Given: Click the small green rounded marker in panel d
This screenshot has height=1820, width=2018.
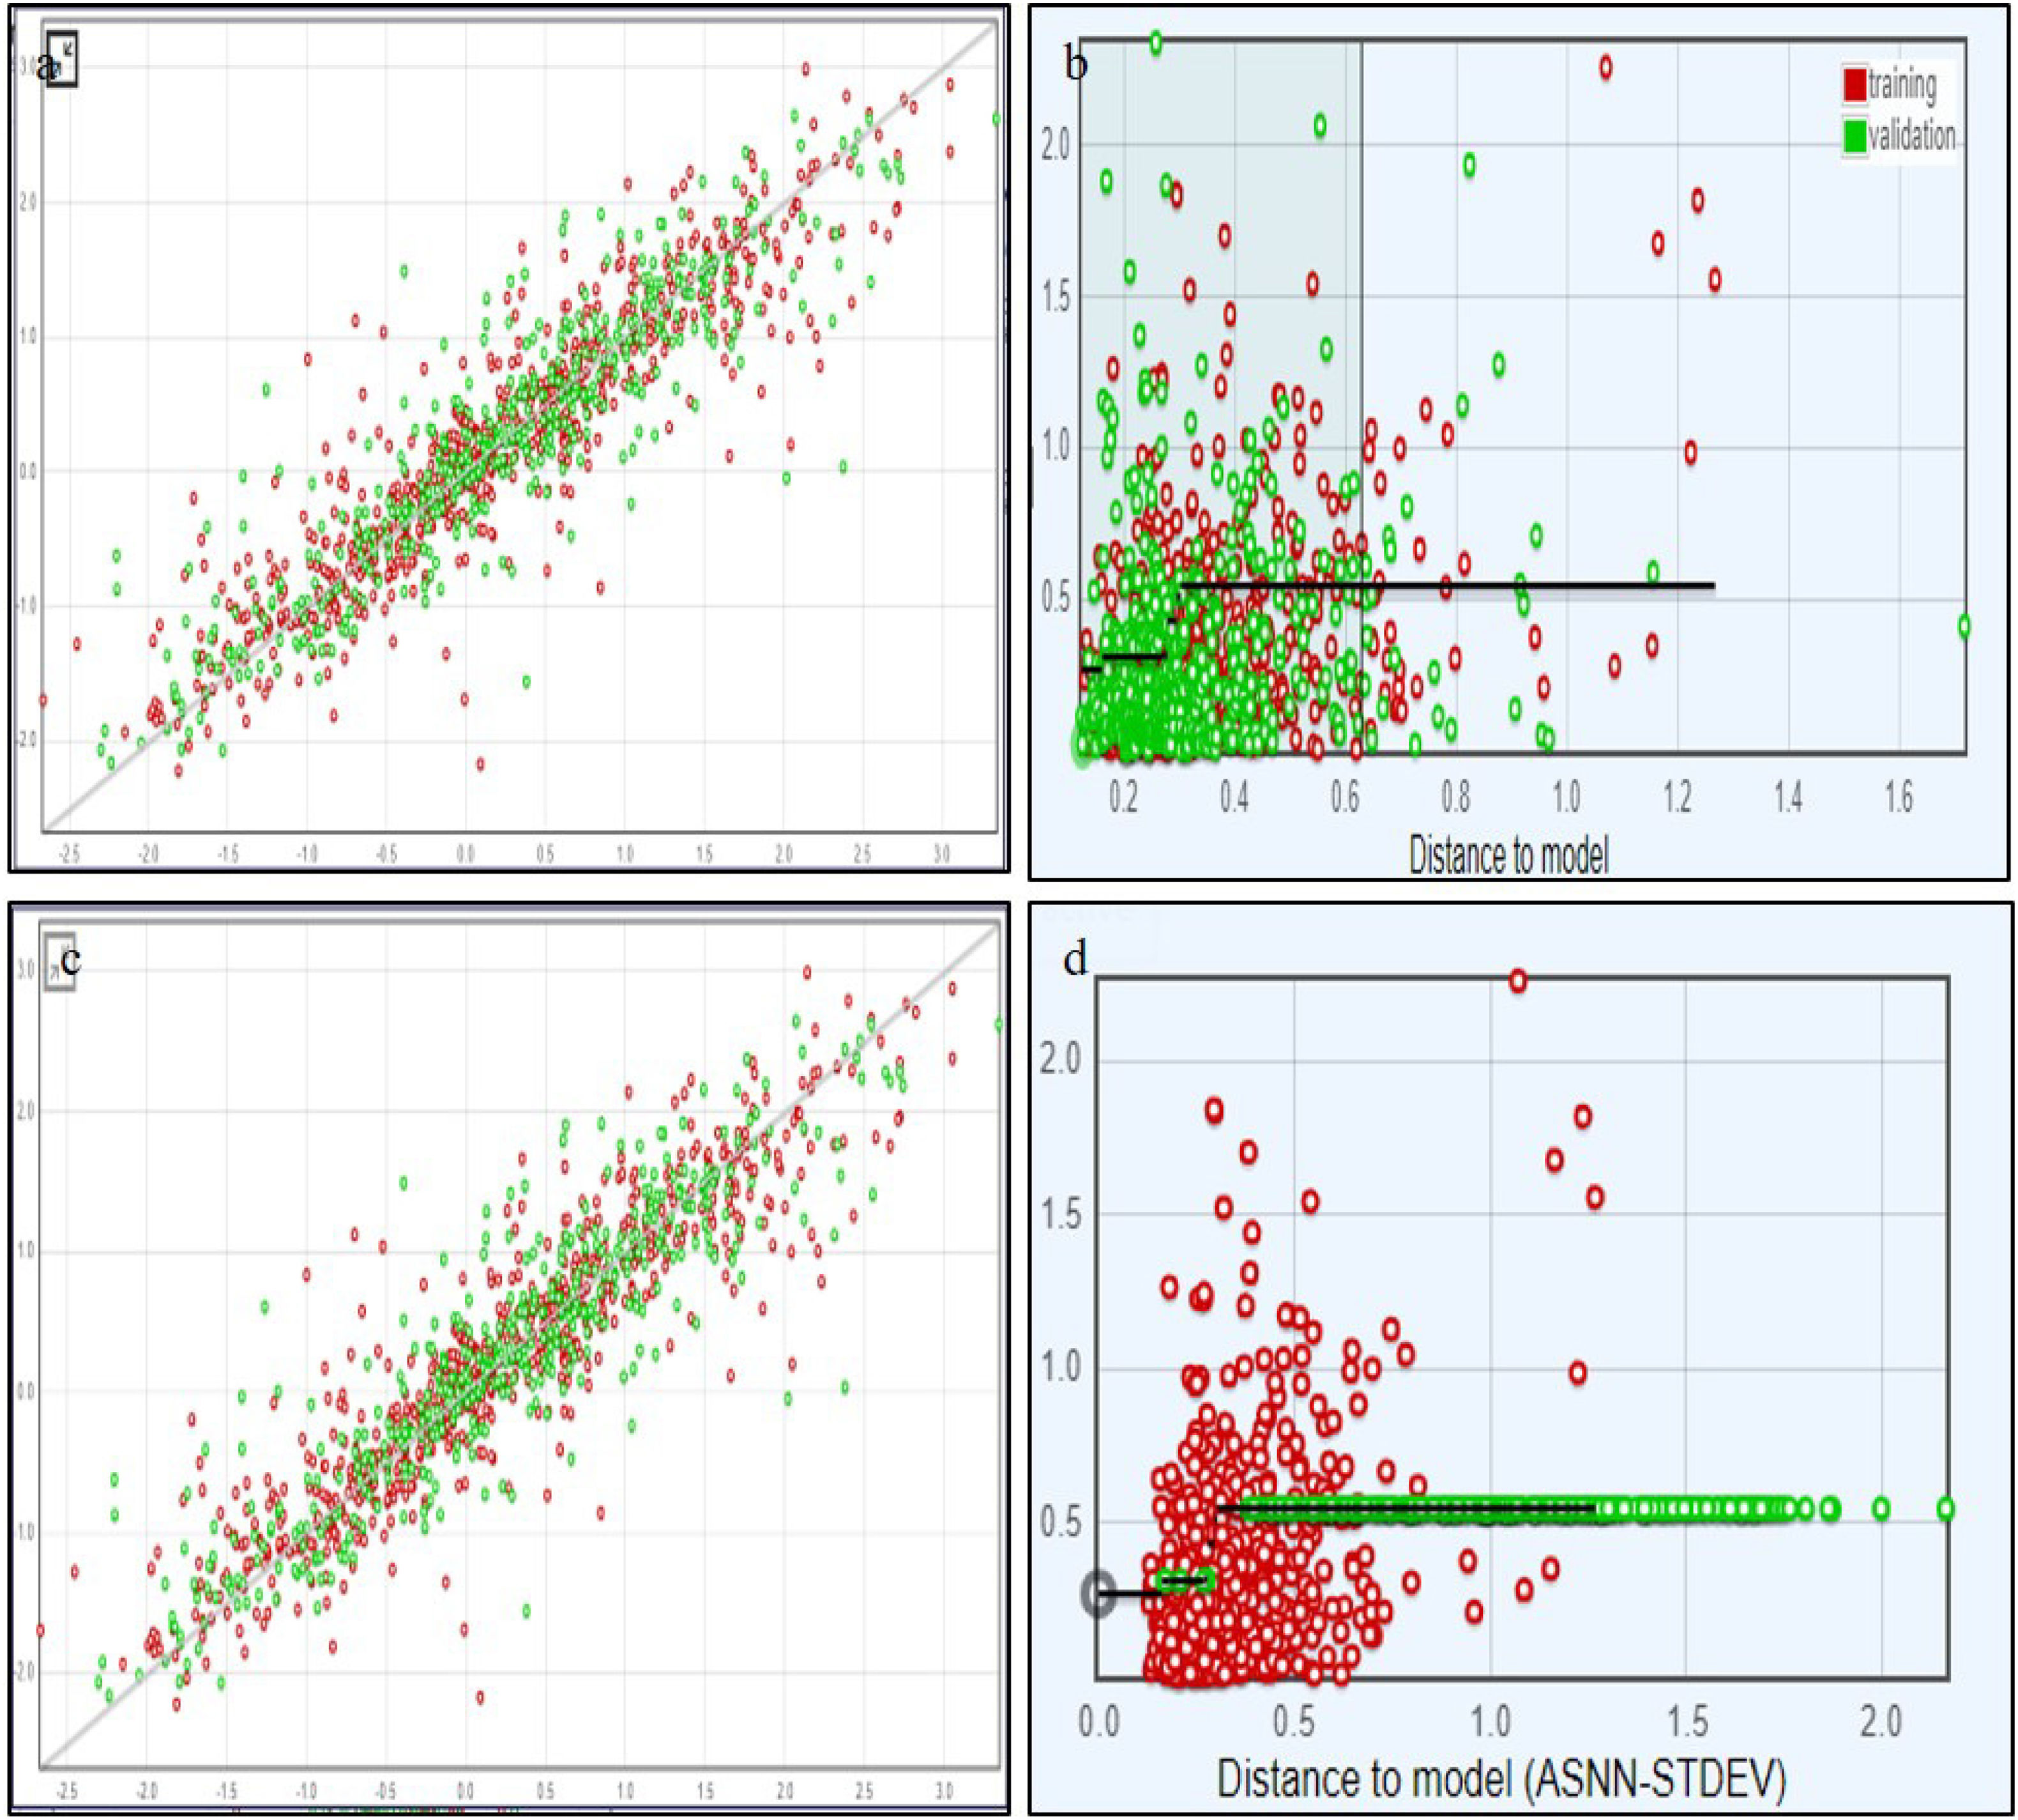Looking at the screenshot, I should point(1185,1580).
